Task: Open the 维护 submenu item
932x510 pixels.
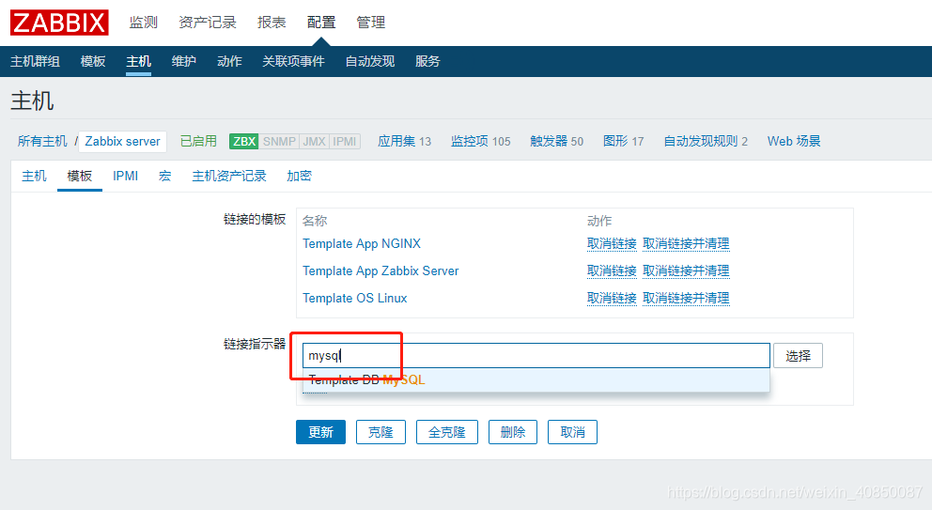Action: pos(183,61)
